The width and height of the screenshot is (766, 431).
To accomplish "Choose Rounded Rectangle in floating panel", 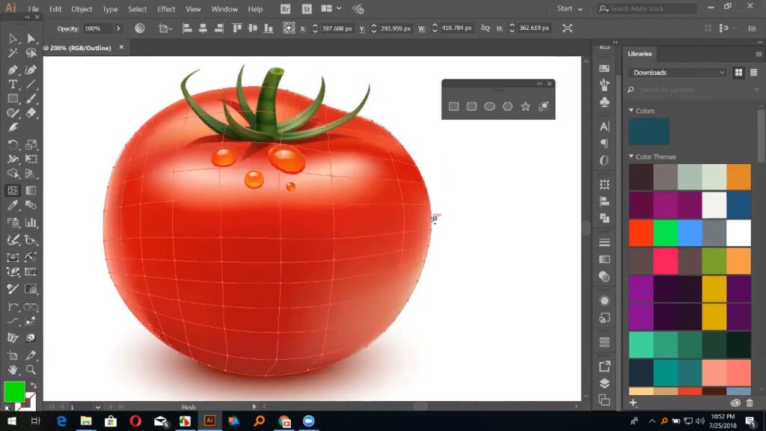I will [471, 106].
